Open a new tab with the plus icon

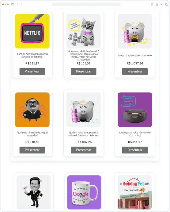pyautogui.click(x=161, y=5)
